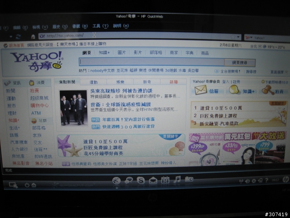The image size is (290, 218).
Task: Open the 樂天市場 Japan shopping link
Action: click(x=82, y=44)
